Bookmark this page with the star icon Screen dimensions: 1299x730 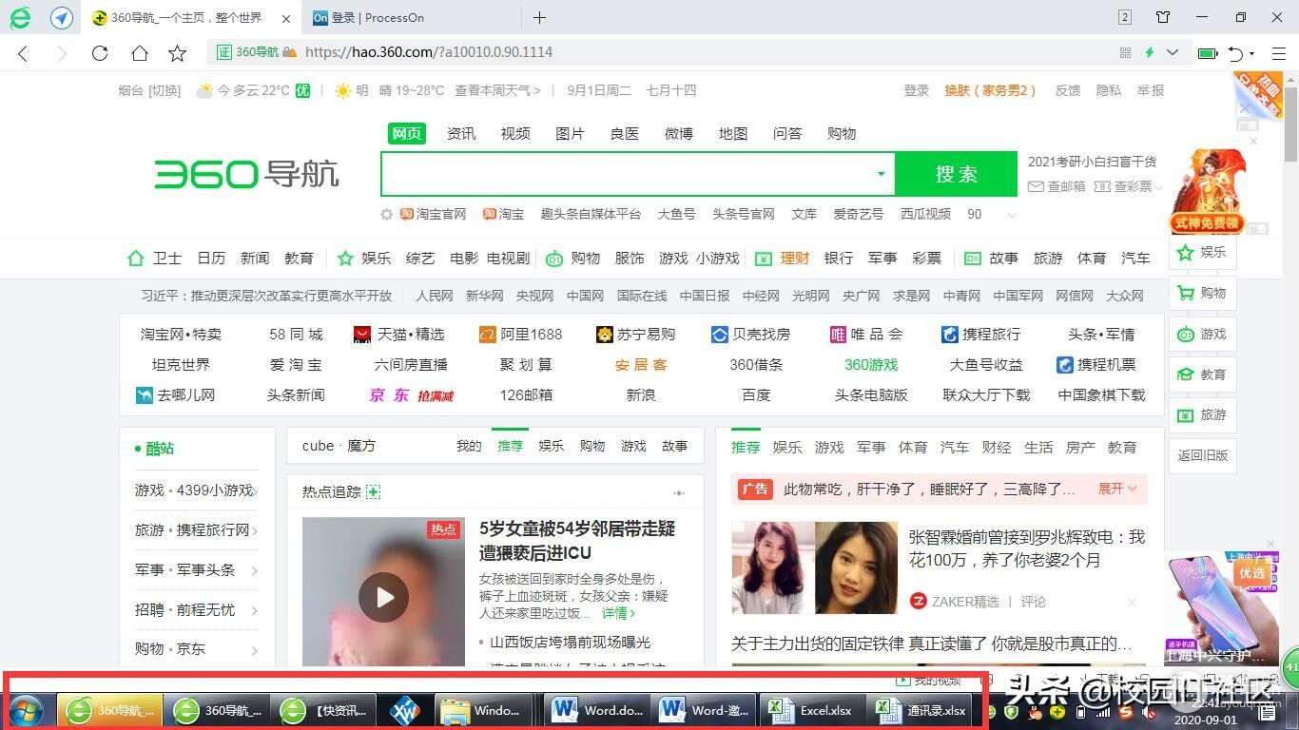point(178,53)
